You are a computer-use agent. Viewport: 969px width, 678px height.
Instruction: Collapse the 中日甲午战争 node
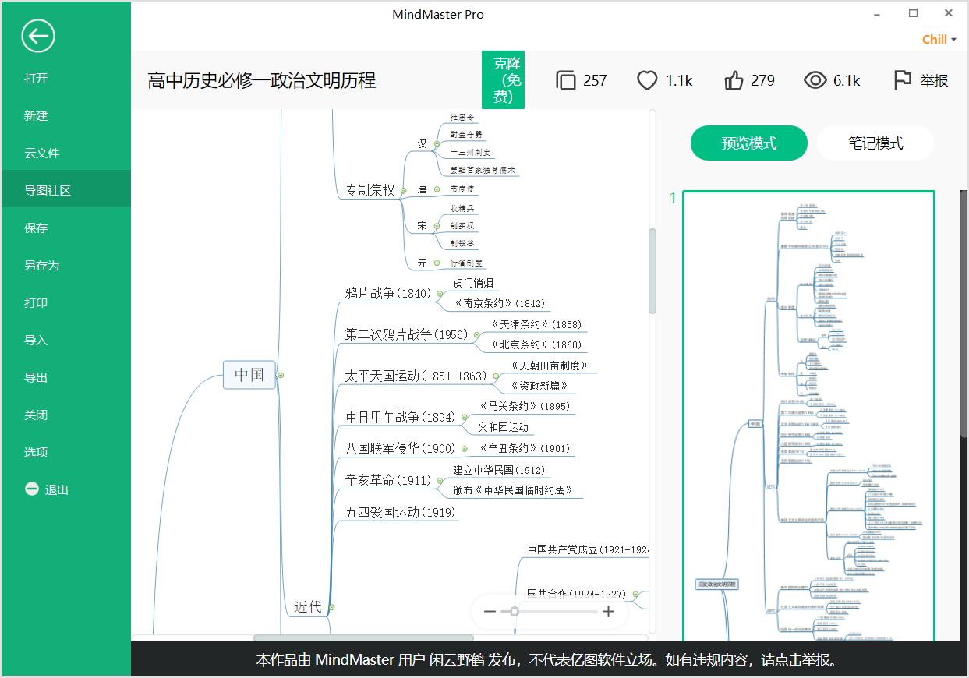coord(465,418)
